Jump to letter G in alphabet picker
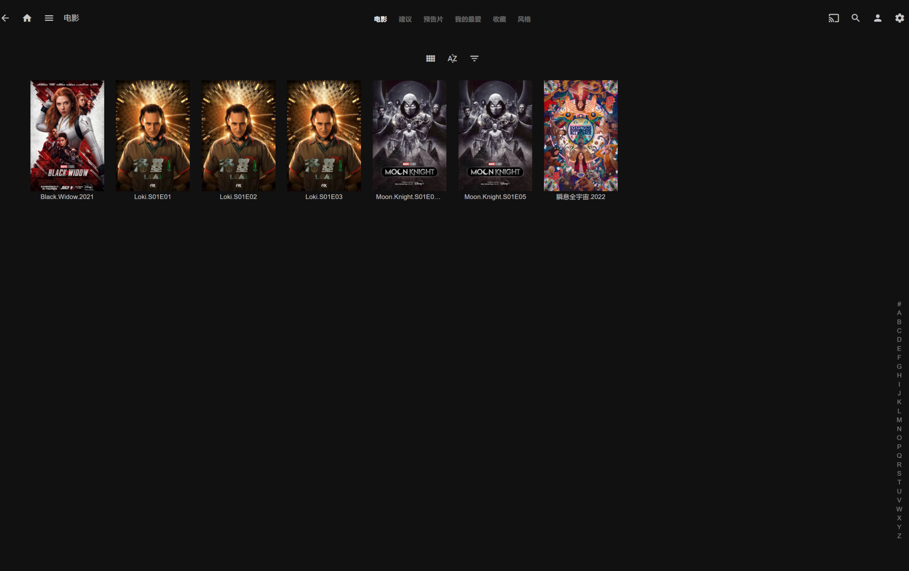The image size is (909, 571). [899, 367]
